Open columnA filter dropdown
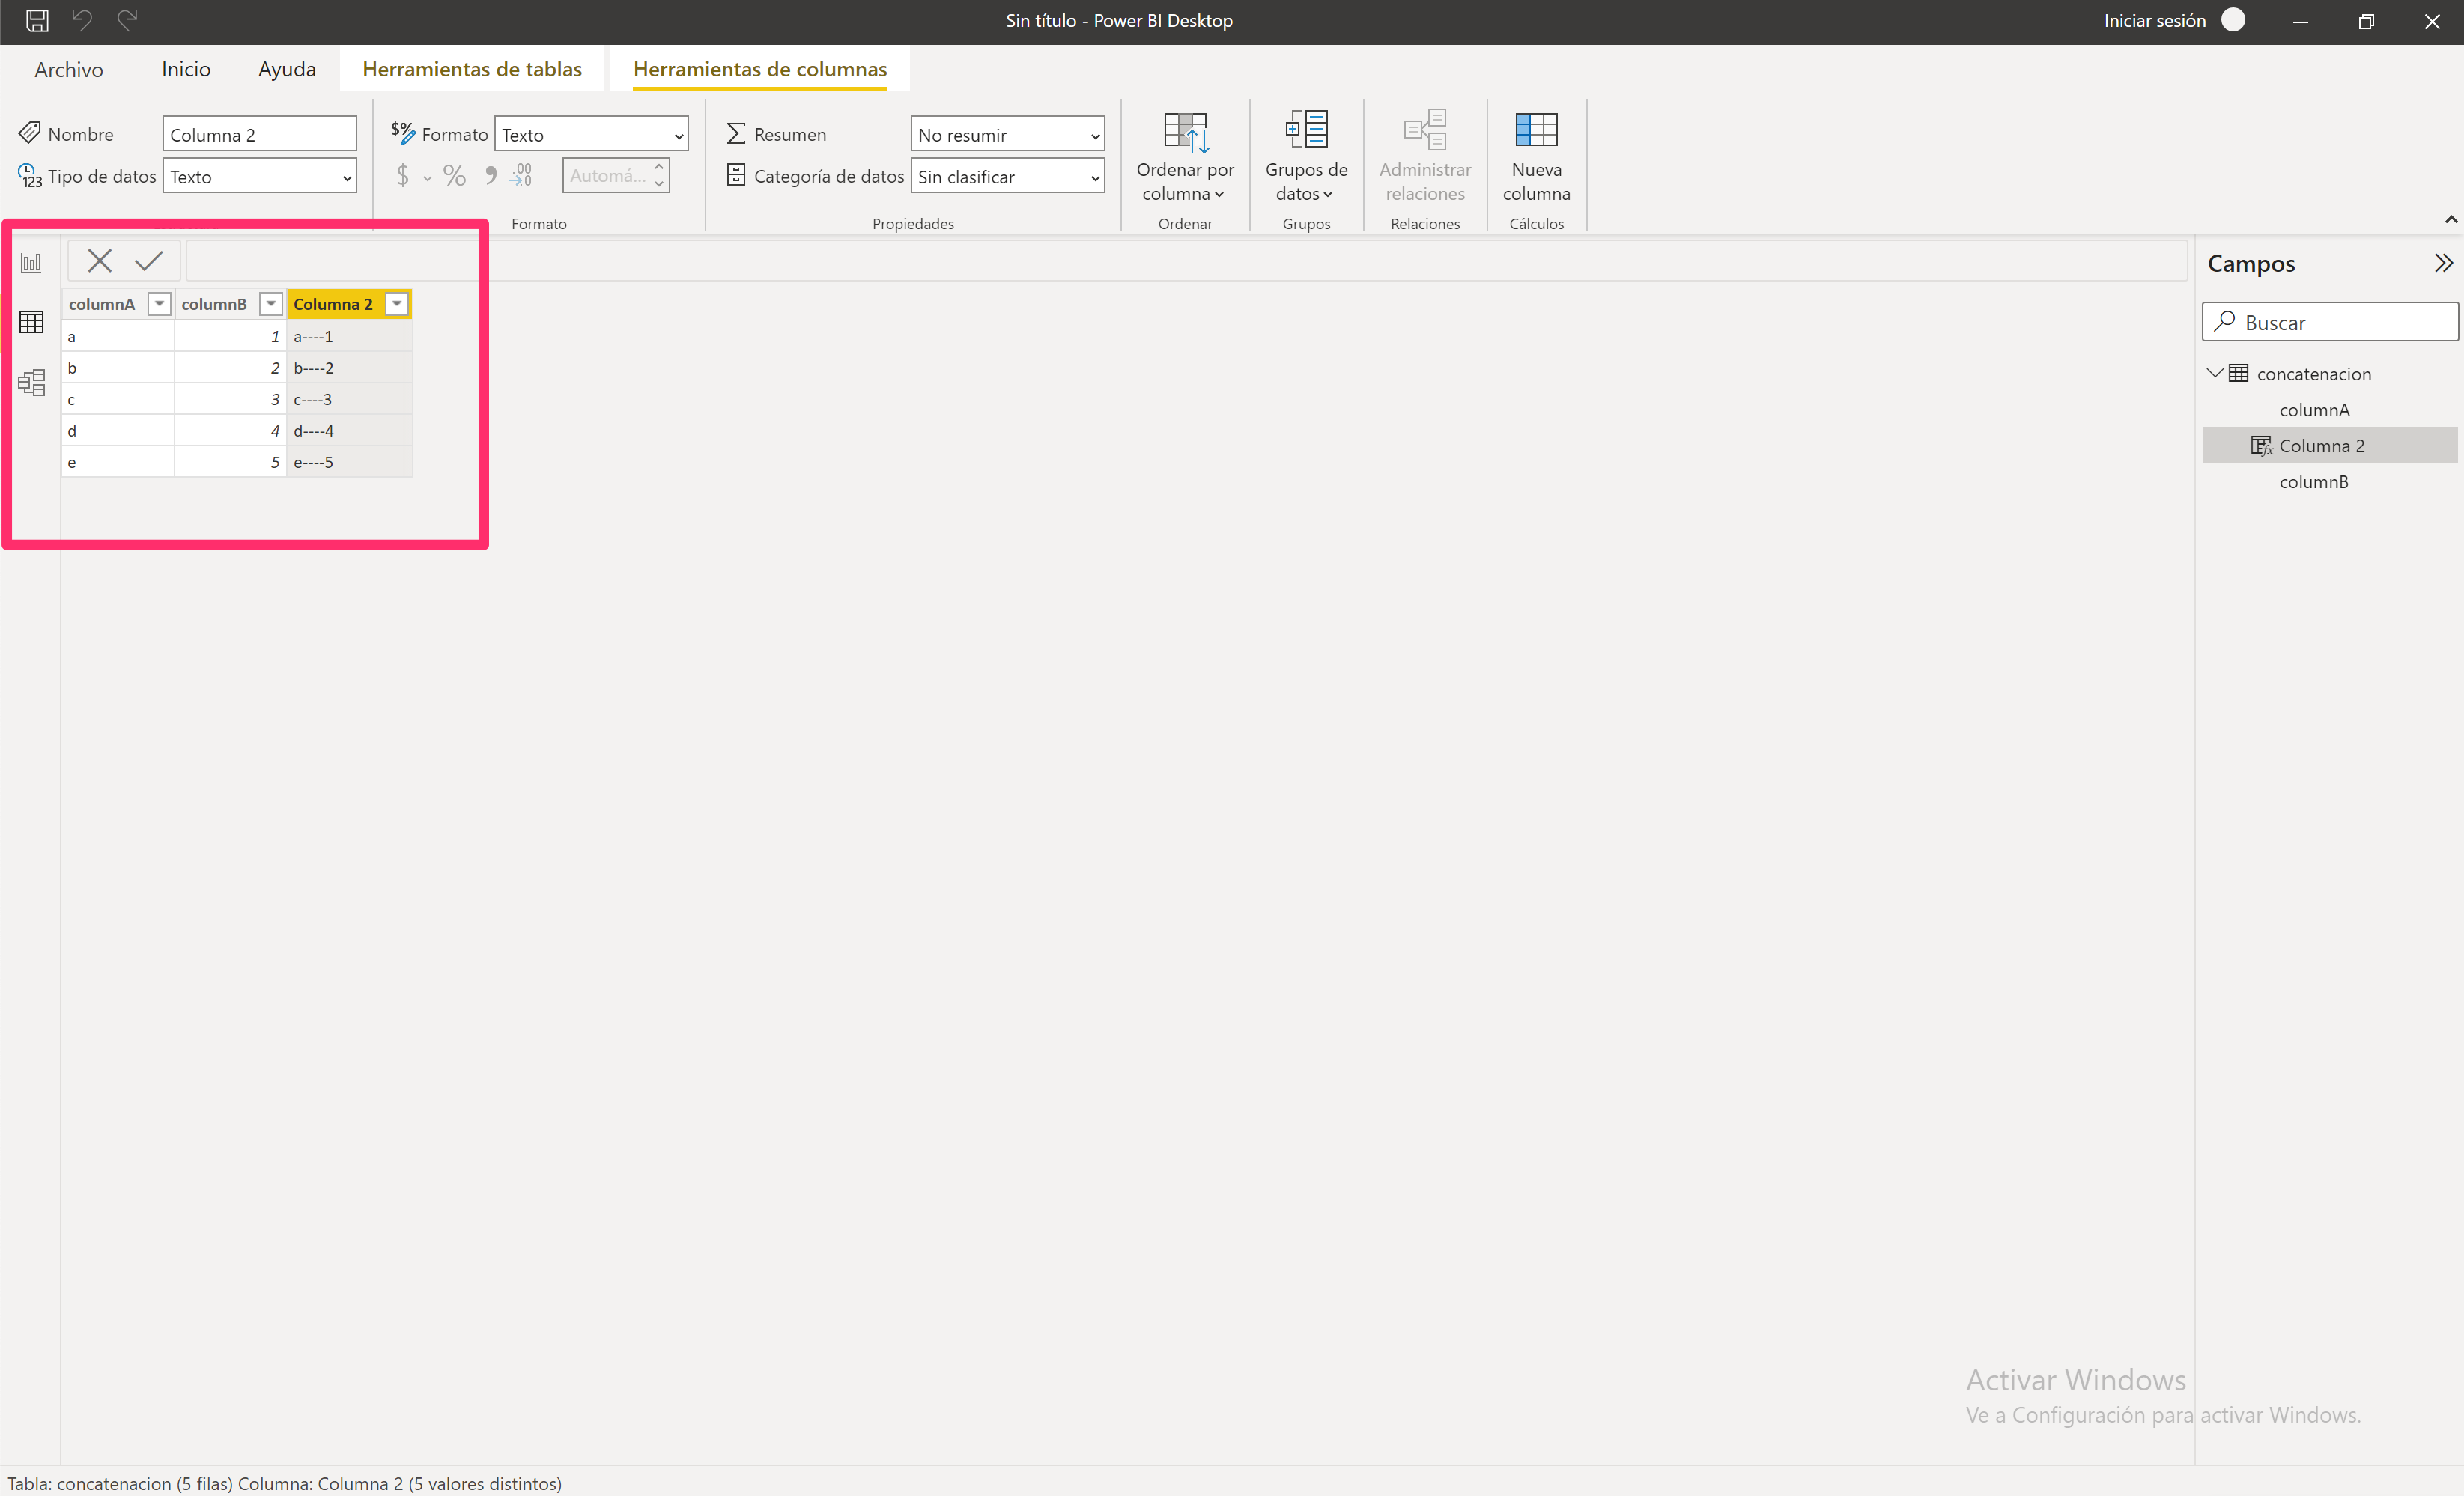The image size is (2464, 1496). 159,304
